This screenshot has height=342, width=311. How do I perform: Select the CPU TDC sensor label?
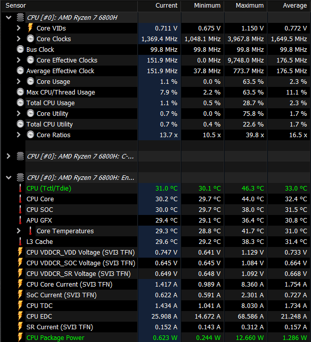click(x=40, y=306)
